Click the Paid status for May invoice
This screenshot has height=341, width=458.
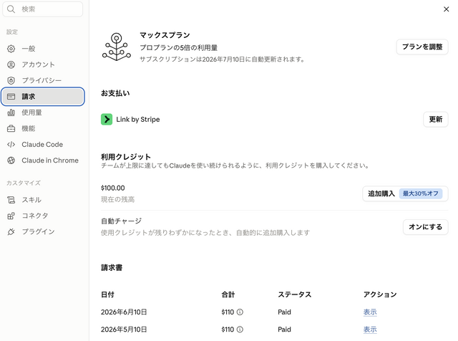[284, 330]
